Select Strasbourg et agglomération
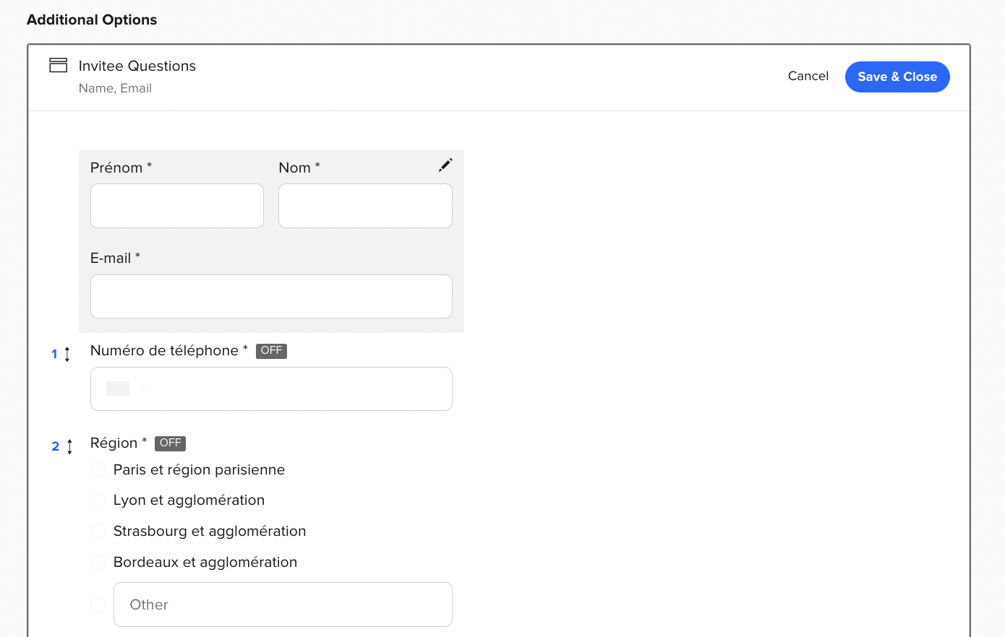Screen dimensions: 1005x637 [x=98, y=531]
